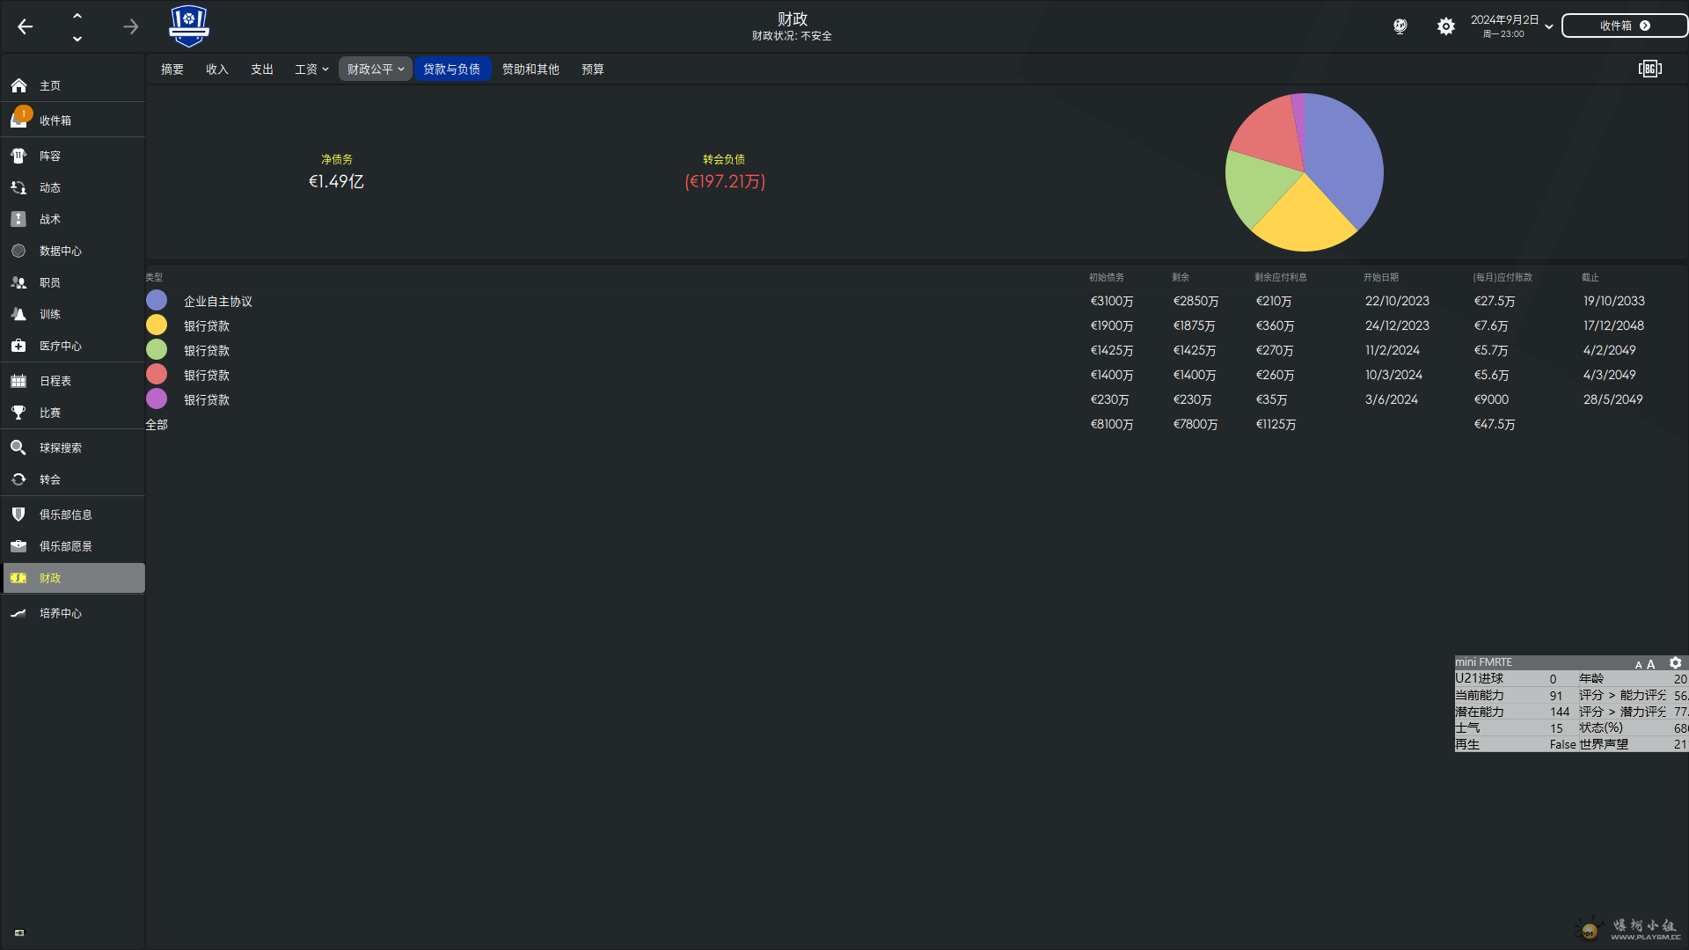Open the world globe search icon
1689x950 pixels.
point(1400,26)
